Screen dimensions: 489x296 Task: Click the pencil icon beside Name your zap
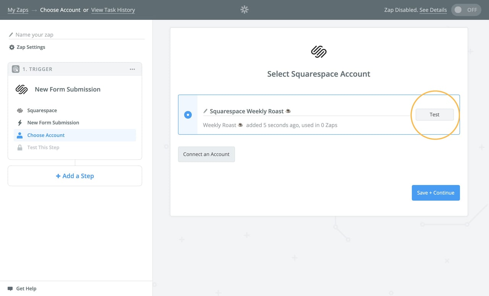tap(11, 34)
